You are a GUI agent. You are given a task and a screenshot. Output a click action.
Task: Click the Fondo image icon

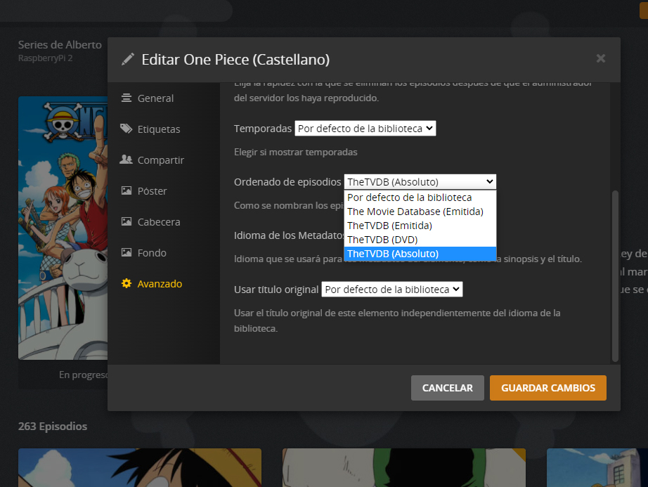pos(127,252)
